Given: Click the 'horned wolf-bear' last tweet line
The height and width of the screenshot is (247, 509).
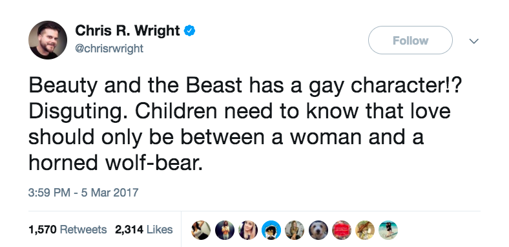Looking at the screenshot, I should [x=116, y=162].
